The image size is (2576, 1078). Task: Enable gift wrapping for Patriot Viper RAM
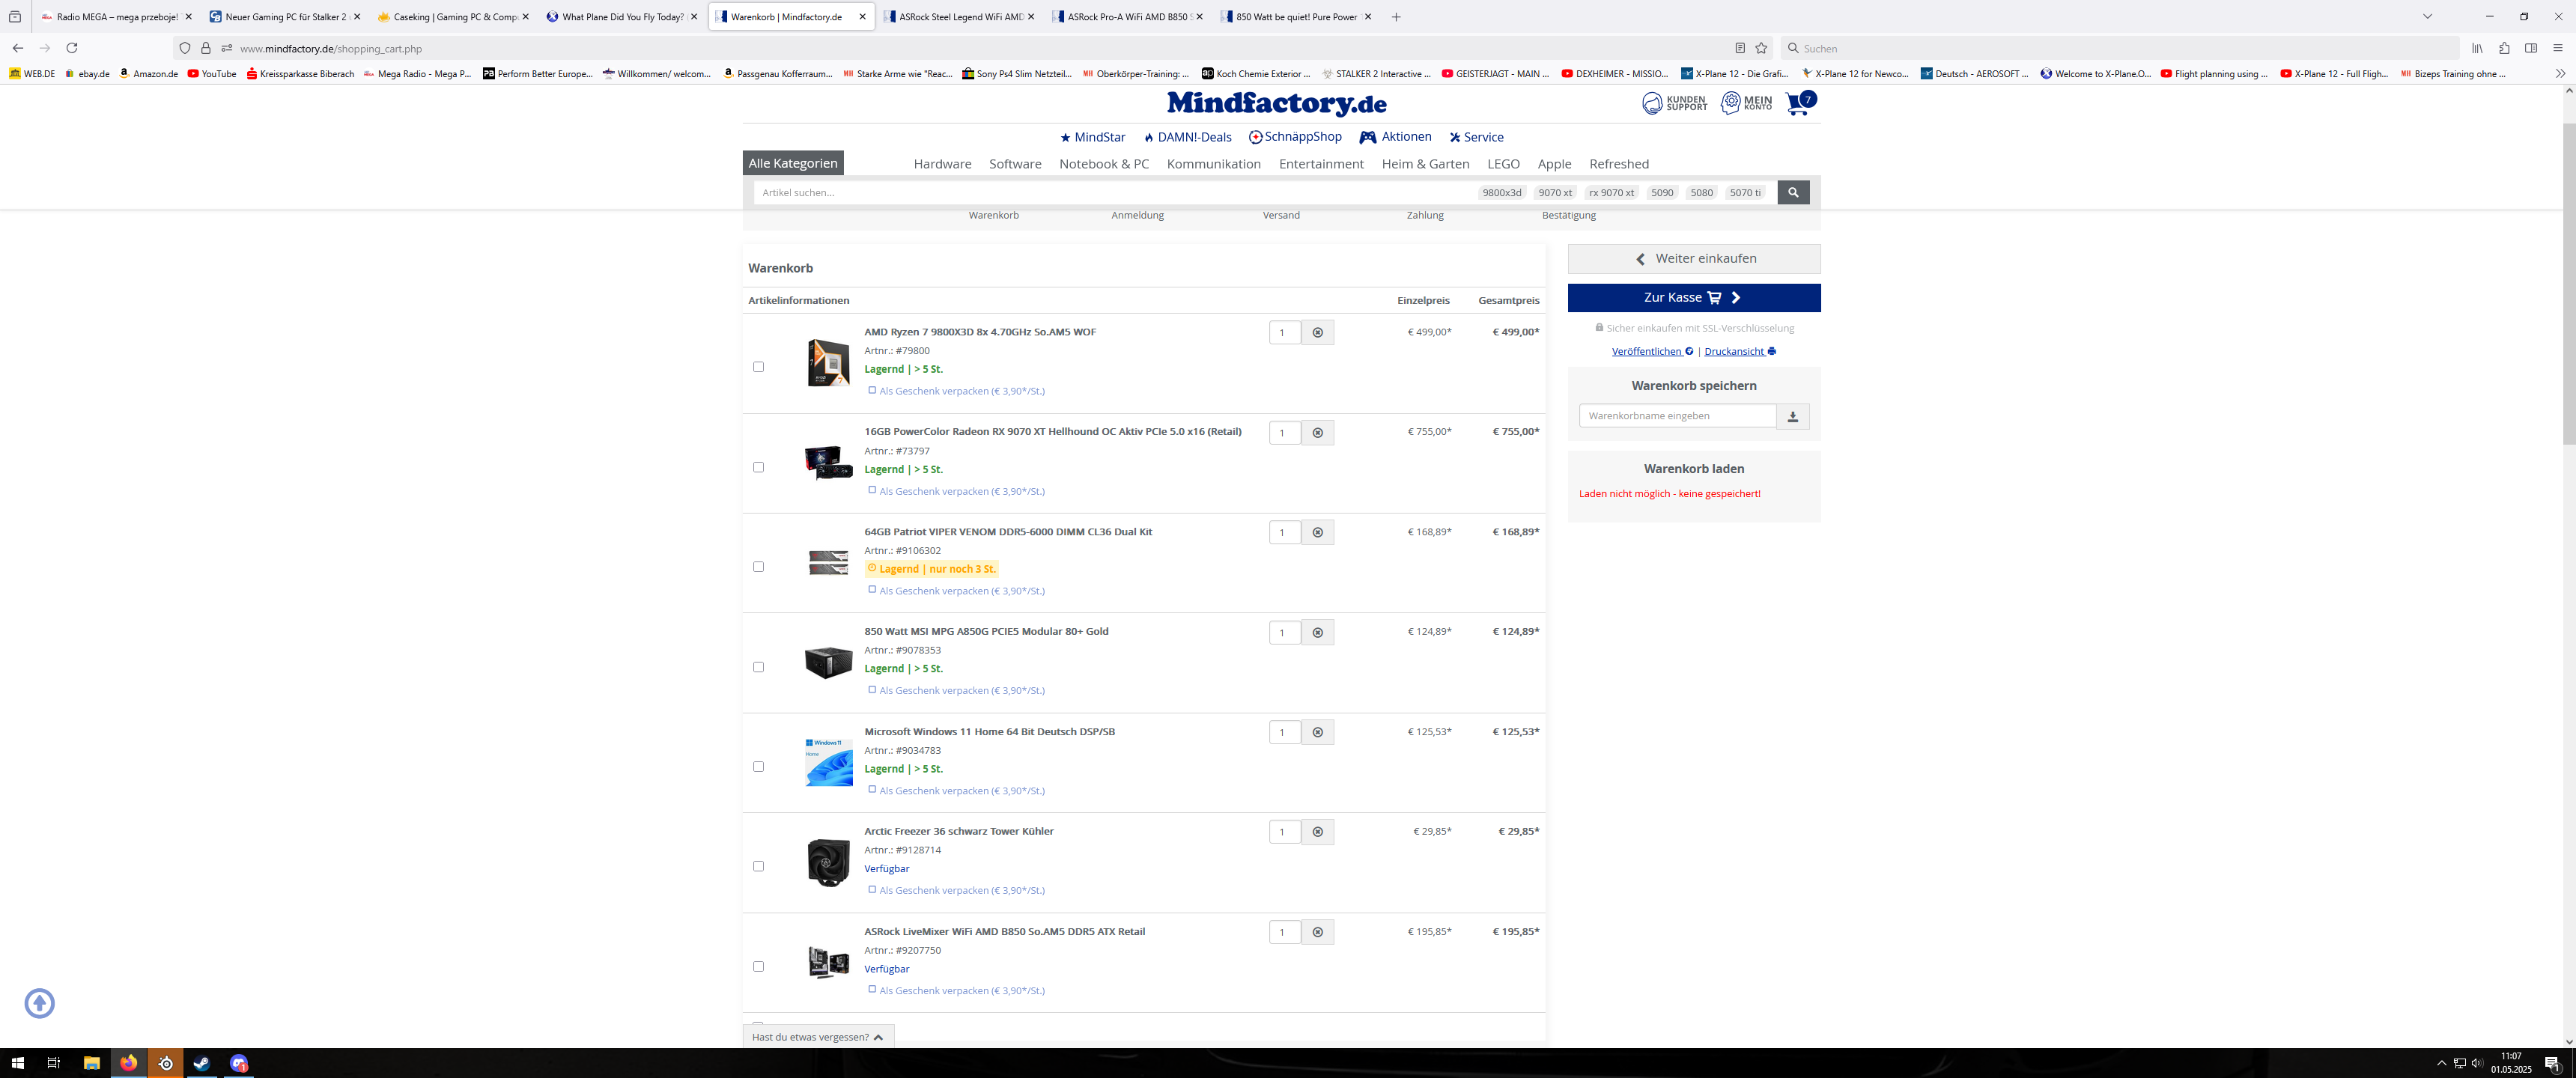coord(872,590)
